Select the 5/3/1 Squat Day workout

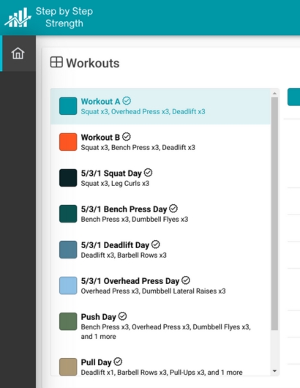tap(160, 178)
